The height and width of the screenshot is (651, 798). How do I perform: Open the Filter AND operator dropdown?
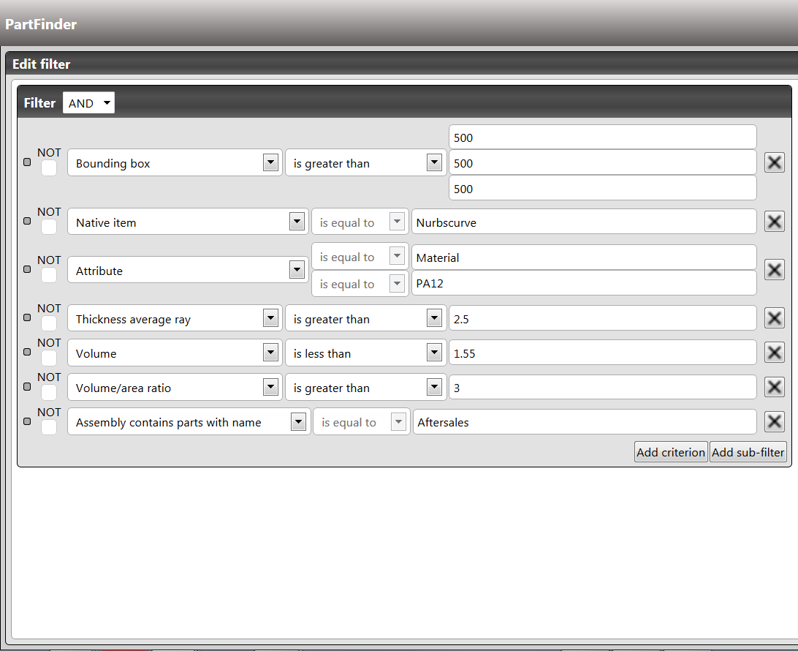[88, 103]
